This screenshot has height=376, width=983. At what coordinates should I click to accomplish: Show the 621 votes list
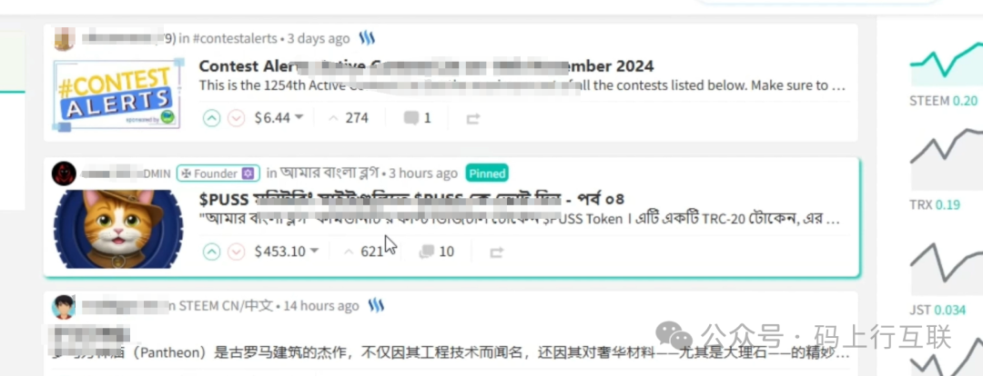click(363, 252)
